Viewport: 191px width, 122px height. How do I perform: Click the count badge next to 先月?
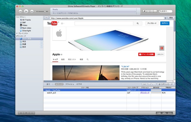41,47
